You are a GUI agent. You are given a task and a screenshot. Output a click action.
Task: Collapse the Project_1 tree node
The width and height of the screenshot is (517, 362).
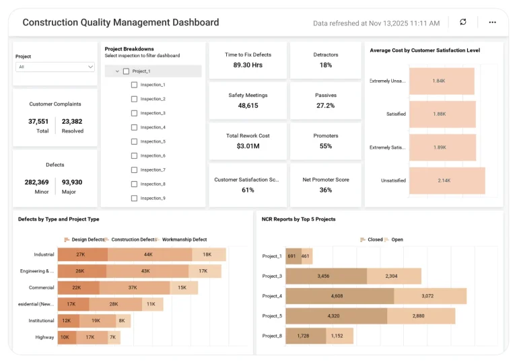click(117, 71)
